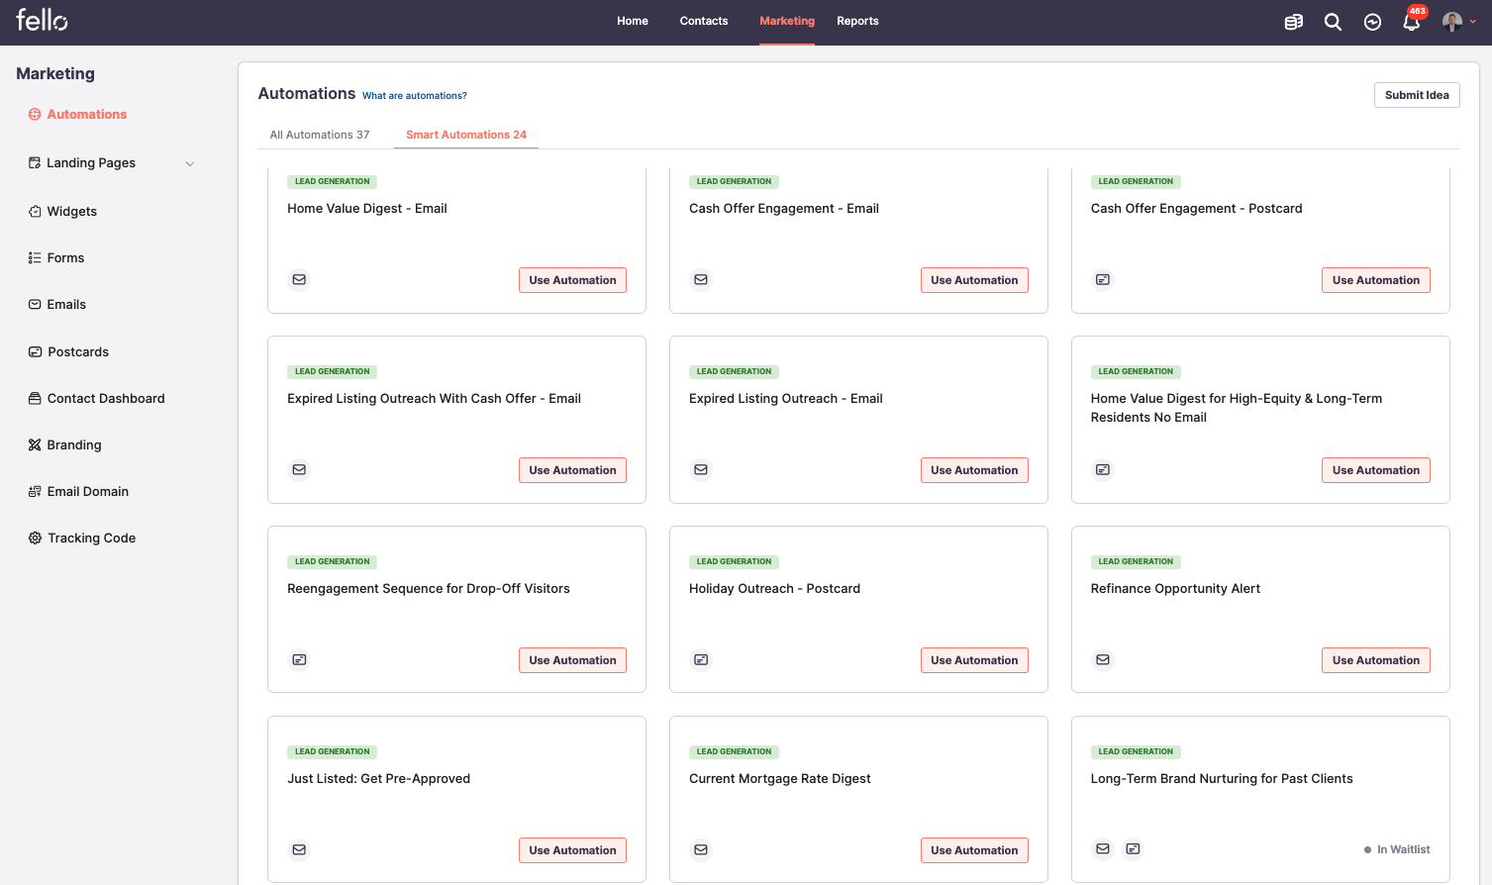This screenshot has height=885, width=1492.
Task: Open the "What are automations?" link
Action: [415, 96]
